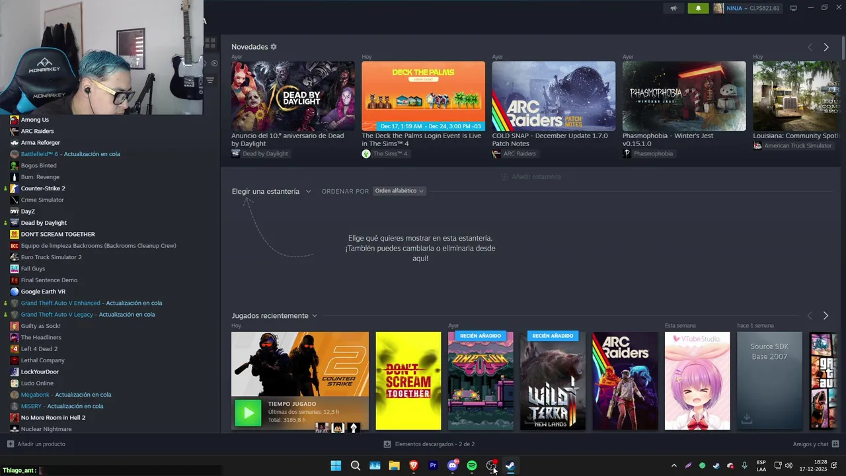Select Fall Guys in library list
Viewport: 846px width, 476px height.
point(33,268)
